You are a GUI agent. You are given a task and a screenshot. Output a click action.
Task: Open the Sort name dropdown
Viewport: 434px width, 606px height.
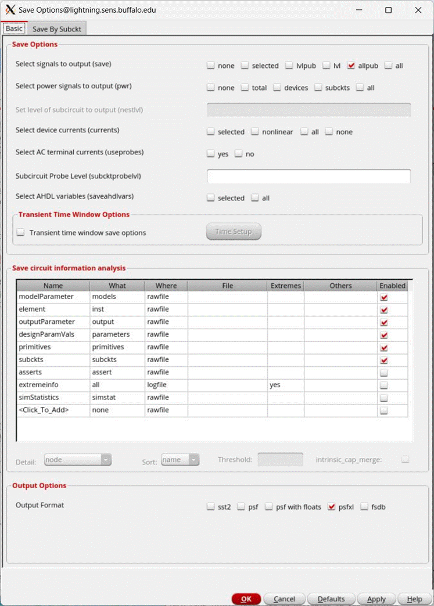coord(180,460)
